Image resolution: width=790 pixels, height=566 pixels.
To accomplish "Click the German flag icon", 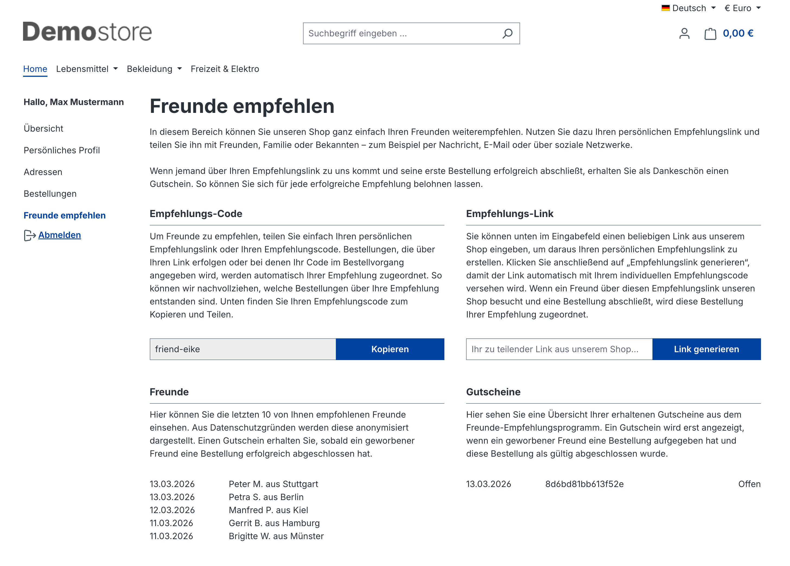I will (665, 8).
